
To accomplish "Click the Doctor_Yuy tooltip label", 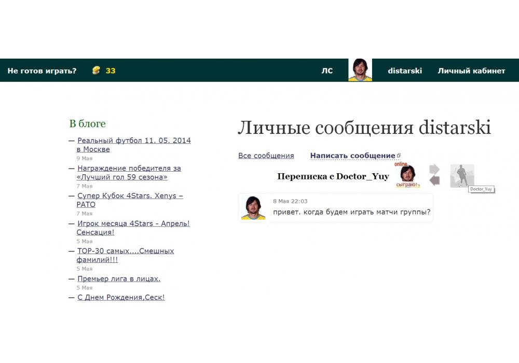I will (x=481, y=189).
